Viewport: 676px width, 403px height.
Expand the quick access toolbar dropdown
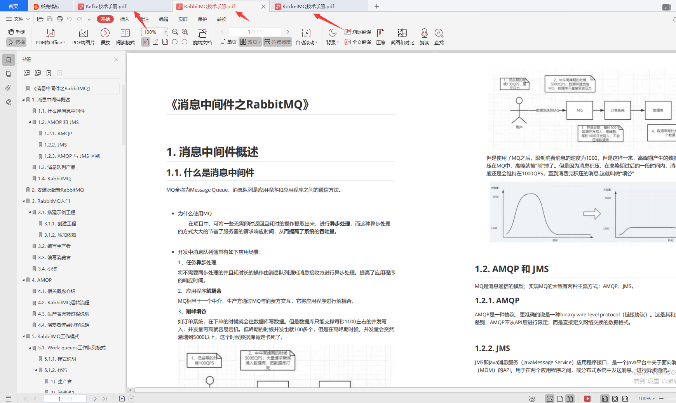(x=89, y=19)
